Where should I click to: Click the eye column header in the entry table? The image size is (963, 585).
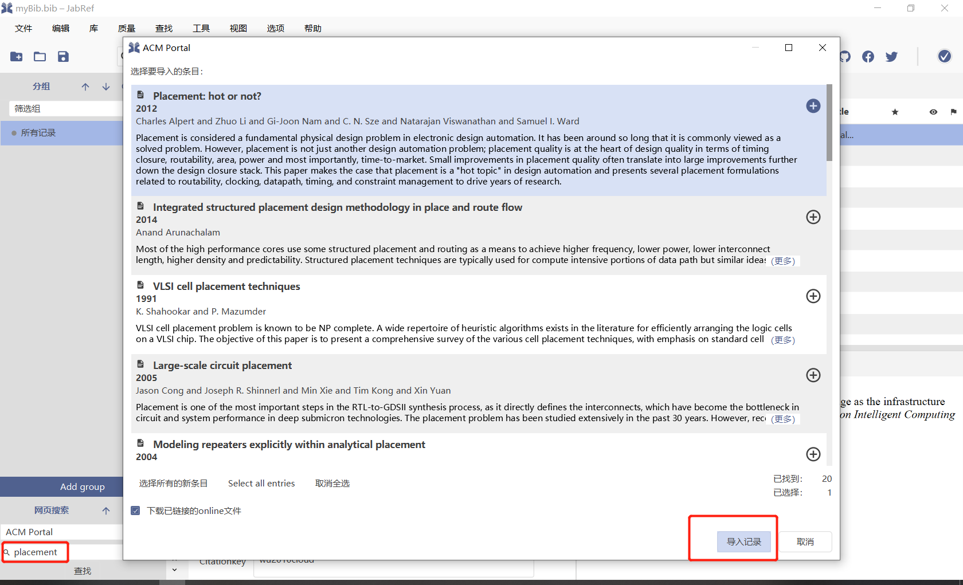pyautogui.click(x=933, y=112)
